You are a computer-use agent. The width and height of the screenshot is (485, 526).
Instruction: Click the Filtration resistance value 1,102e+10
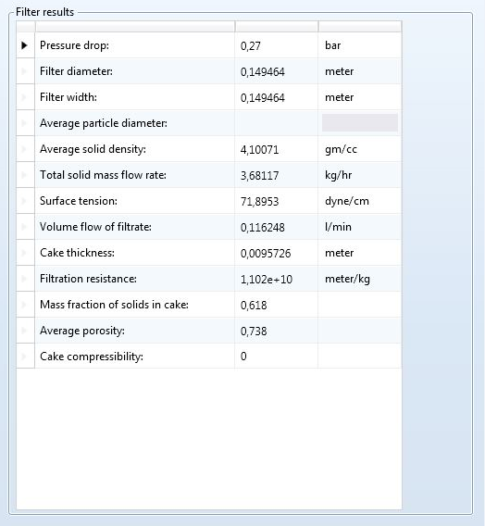[267, 279]
